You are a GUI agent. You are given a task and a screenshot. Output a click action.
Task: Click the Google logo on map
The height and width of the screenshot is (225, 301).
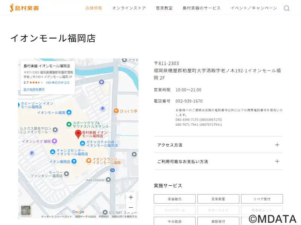click(x=78, y=211)
